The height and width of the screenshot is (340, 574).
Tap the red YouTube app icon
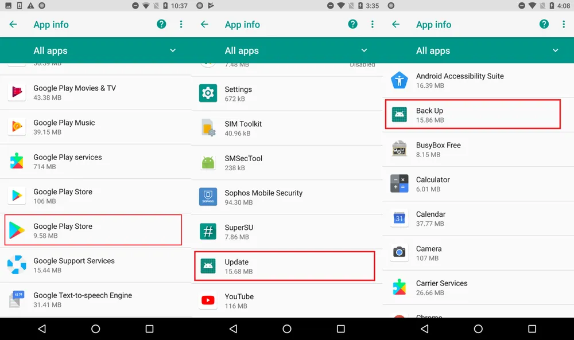tap(208, 300)
